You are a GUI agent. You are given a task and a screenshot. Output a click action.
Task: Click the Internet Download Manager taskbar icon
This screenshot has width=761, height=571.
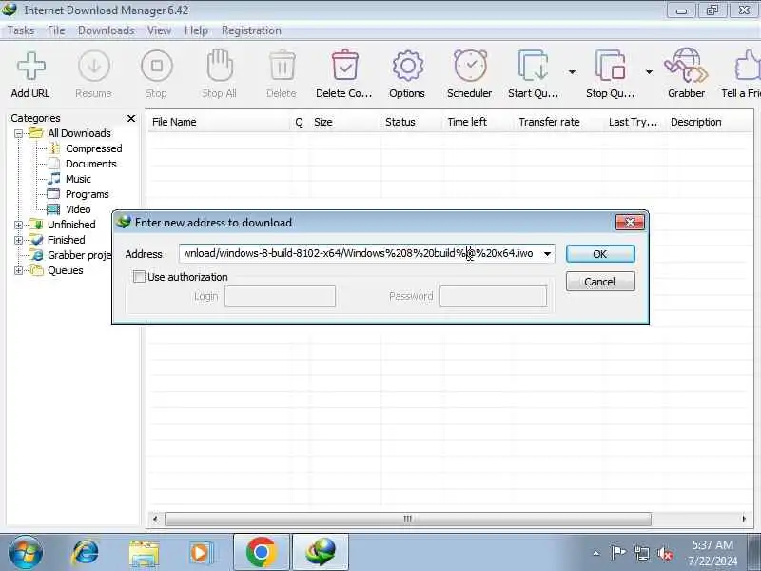[x=321, y=553]
